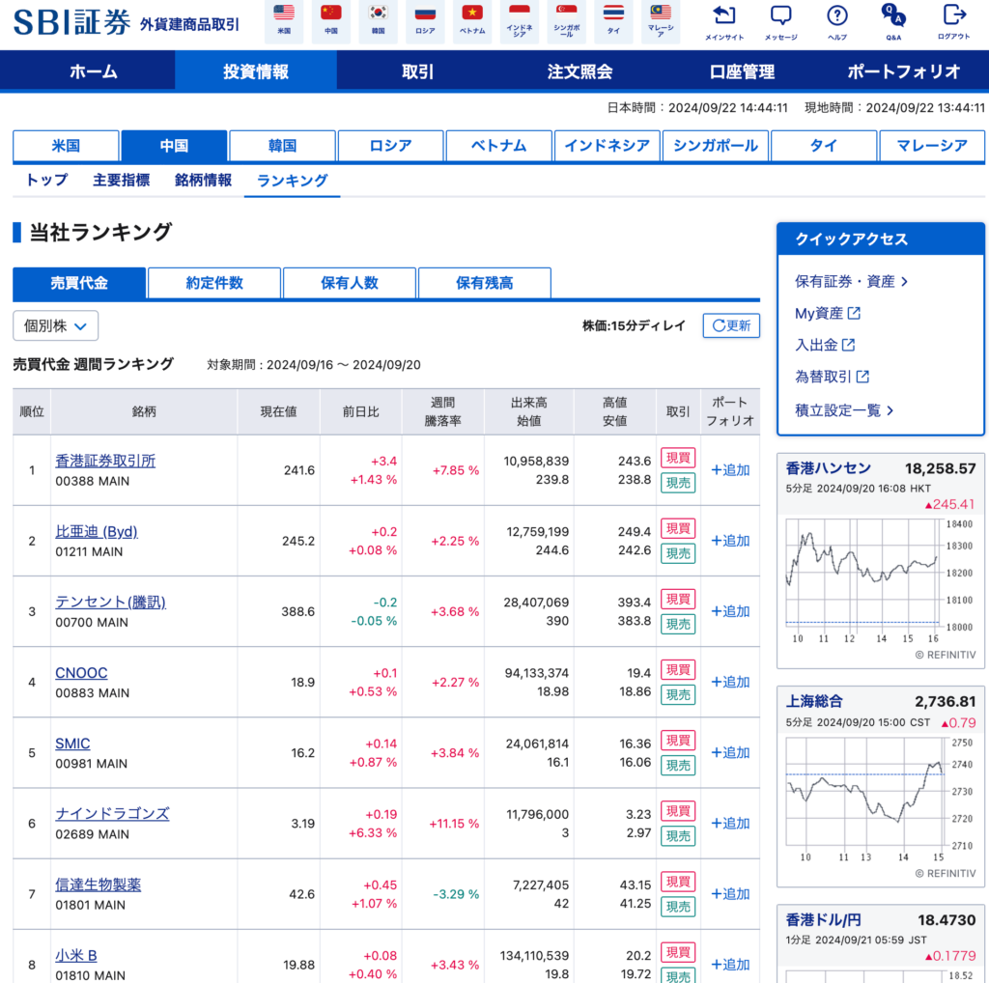Select 保有人数 ranking tab
Screen dimensions: 989x983
pos(350,283)
